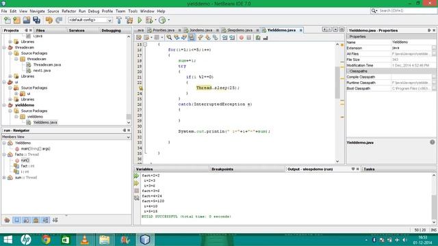Toggle Show Non-Public Members in Navigator
Viewport: 438px width, 246px height.
tap(36, 220)
